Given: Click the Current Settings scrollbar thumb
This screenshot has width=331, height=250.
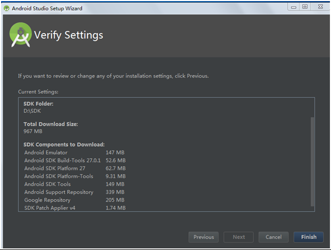Looking at the screenshot, I should pyautogui.click(x=312, y=162).
